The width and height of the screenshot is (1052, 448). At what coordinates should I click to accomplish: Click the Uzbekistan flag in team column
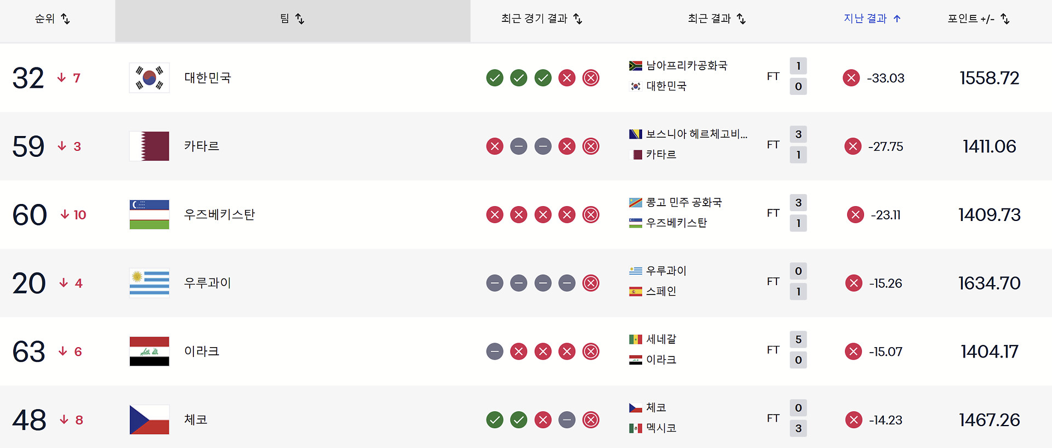[149, 214]
